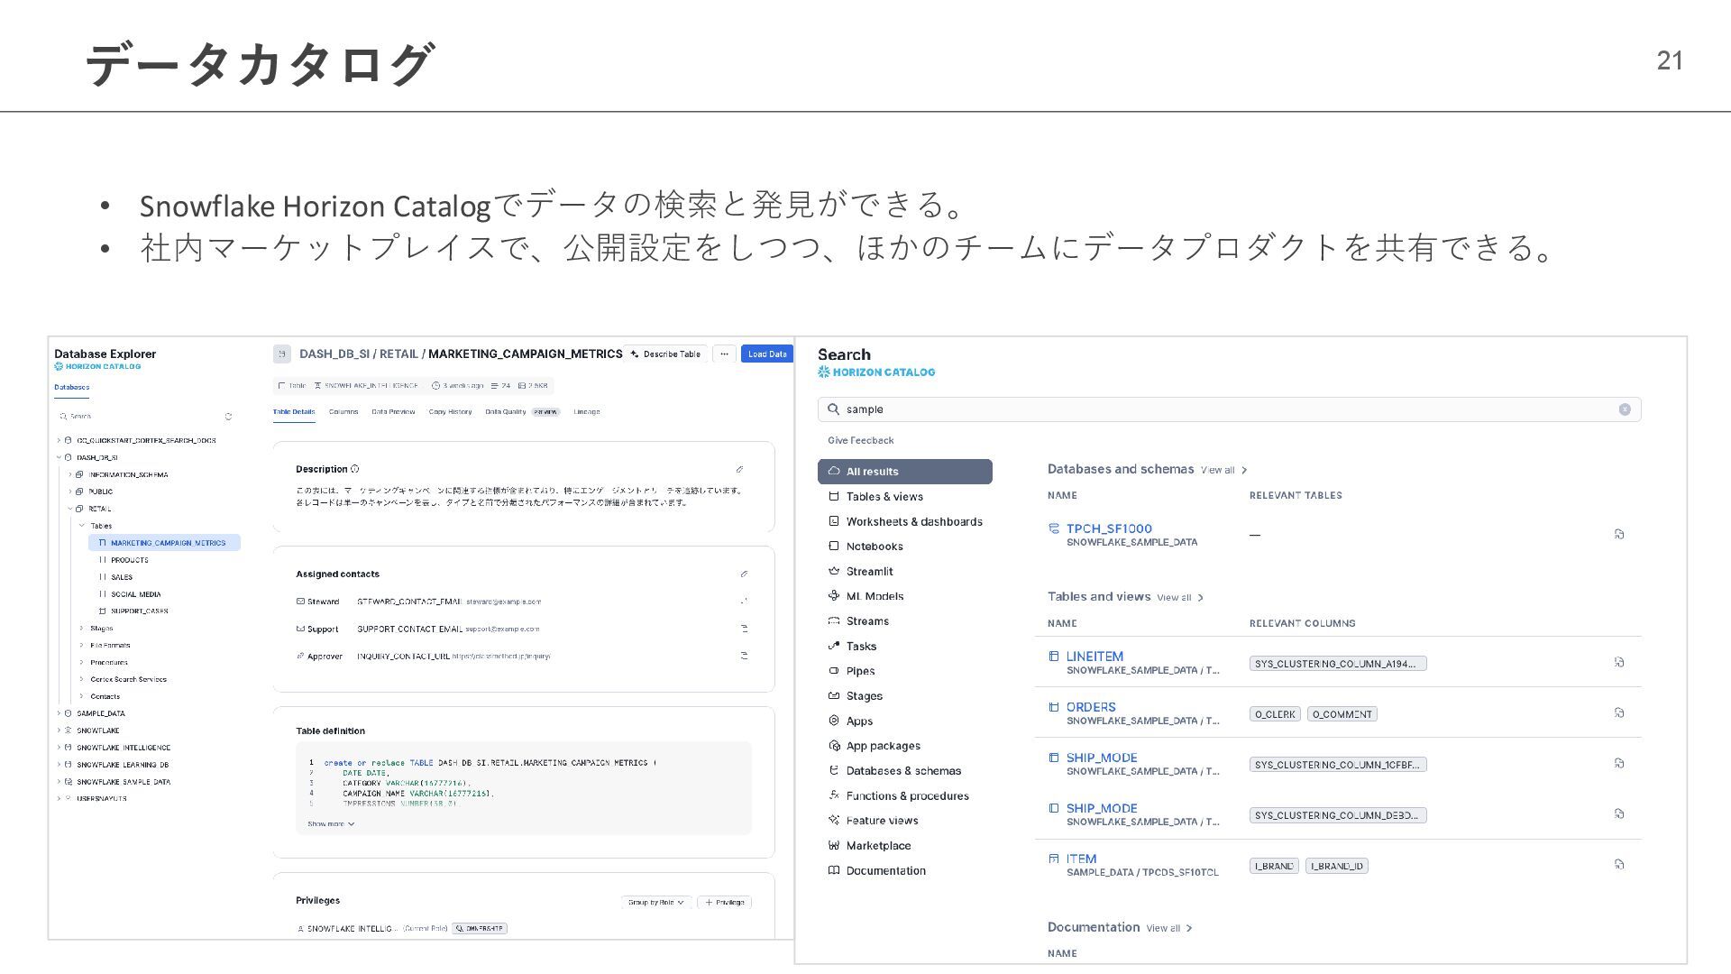
Task: Click the copy icon on TPCH_SF1000 row
Action: pyautogui.click(x=1619, y=535)
